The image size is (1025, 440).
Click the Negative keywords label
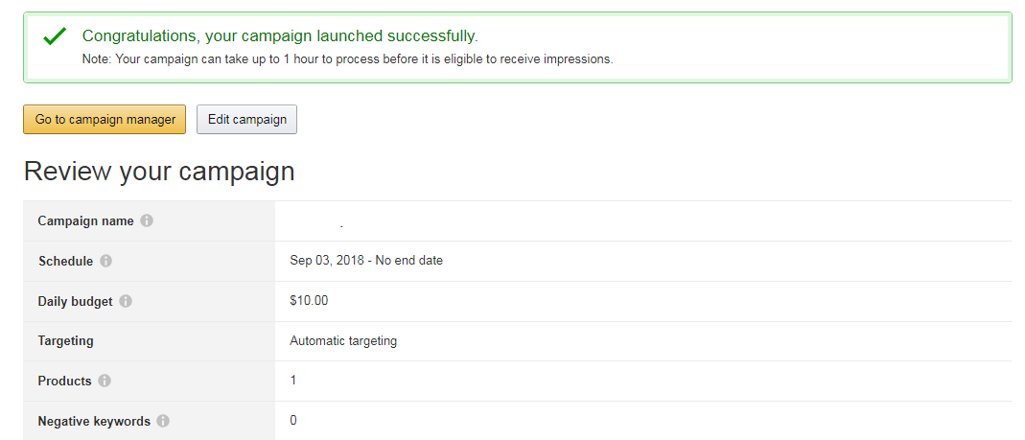pyautogui.click(x=94, y=421)
